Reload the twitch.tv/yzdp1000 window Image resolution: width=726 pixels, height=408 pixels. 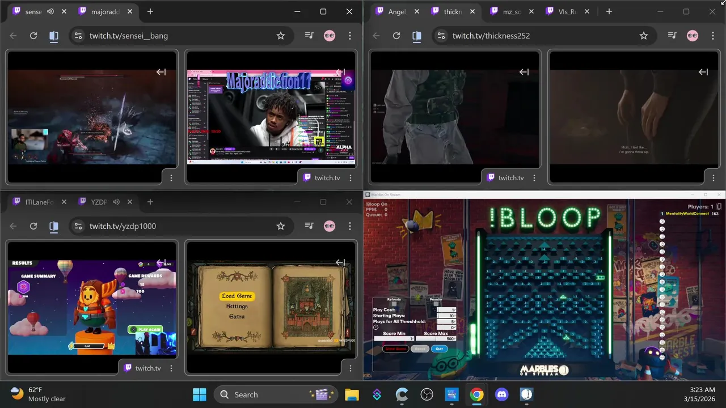pyautogui.click(x=33, y=226)
